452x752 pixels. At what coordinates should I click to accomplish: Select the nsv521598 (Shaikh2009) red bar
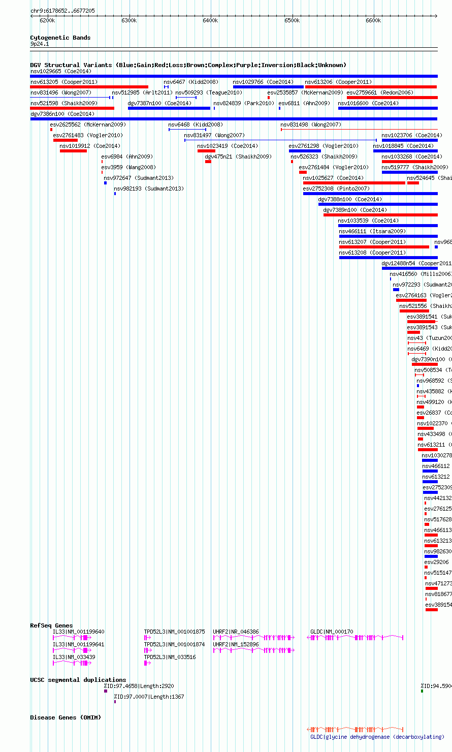72,108
